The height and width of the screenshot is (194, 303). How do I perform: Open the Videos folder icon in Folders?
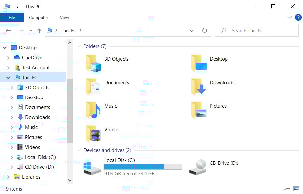tap(93, 134)
